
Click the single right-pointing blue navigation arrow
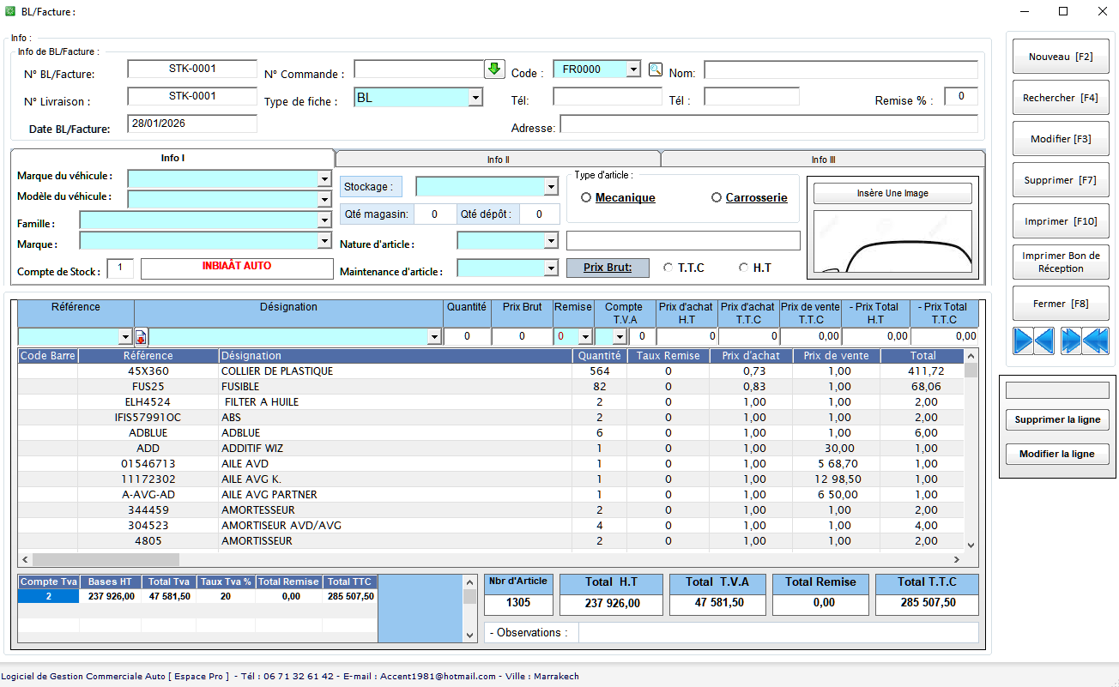click(x=1023, y=340)
